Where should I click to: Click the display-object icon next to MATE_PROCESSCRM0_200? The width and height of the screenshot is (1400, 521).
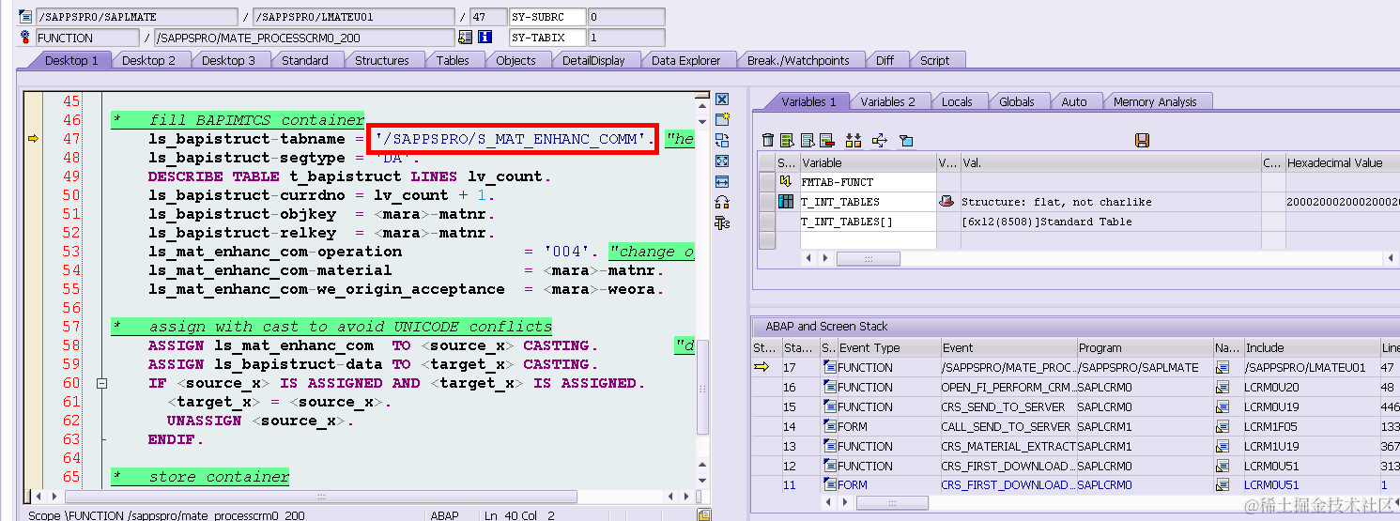click(x=465, y=38)
